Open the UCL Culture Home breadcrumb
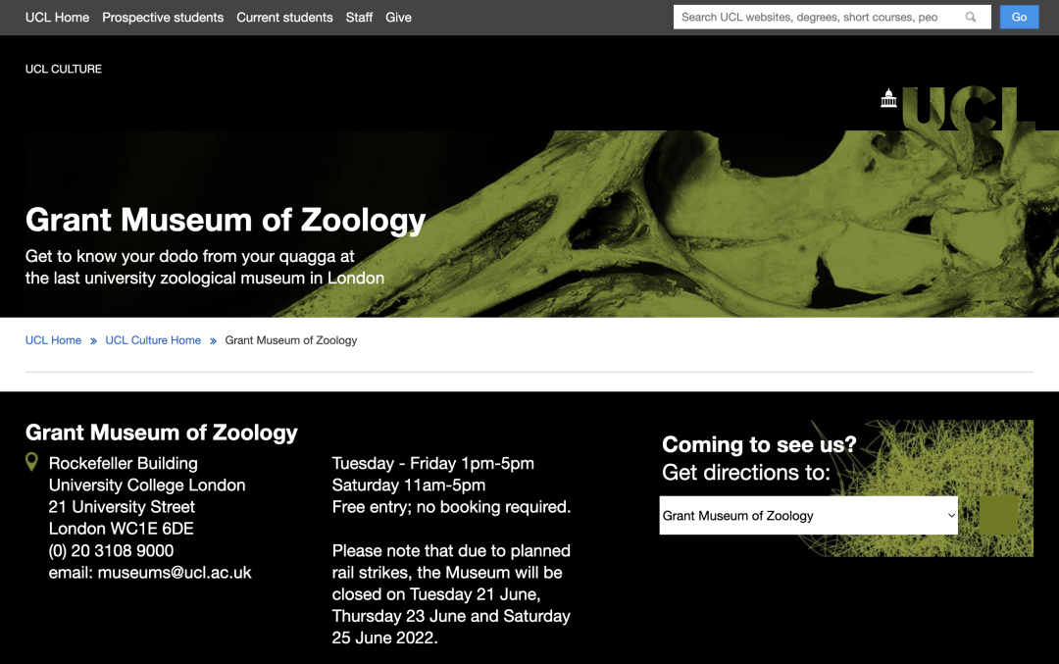Screen dimensions: 1059x664 (x=153, y=340)
